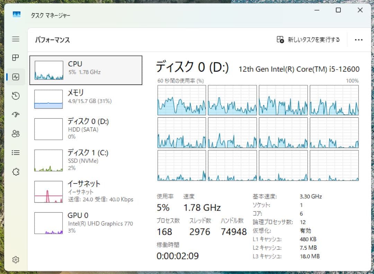Open the three-dot options menu

click(x=358, y=39)
